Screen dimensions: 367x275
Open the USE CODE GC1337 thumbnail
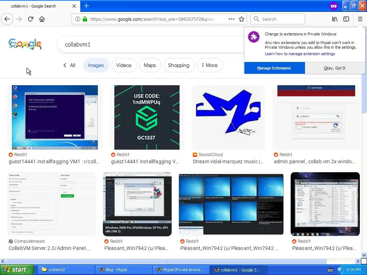pos(147,117)
